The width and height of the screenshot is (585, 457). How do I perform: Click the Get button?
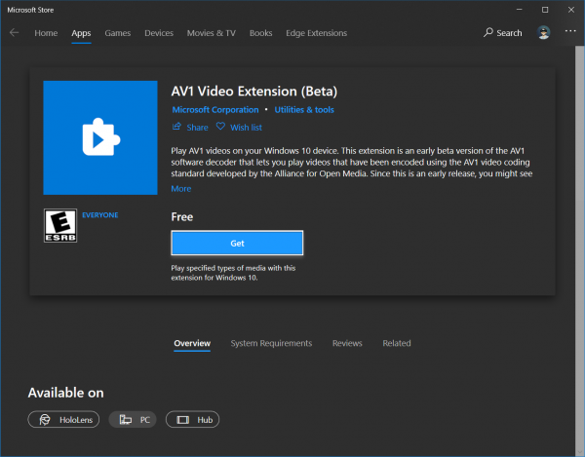pyautogui.click(x=237, y=243)
